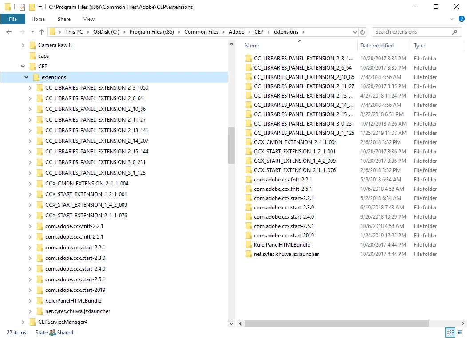
Task: Click the Shared state icon in the status bar
Action: tap(53, 332)
